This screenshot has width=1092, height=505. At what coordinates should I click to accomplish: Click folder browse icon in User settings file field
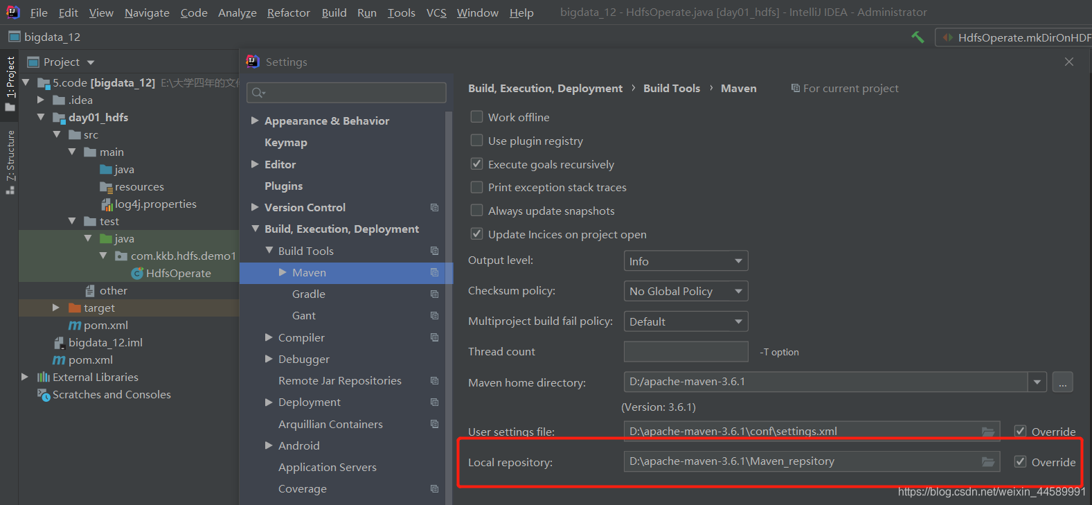point(988,432)
